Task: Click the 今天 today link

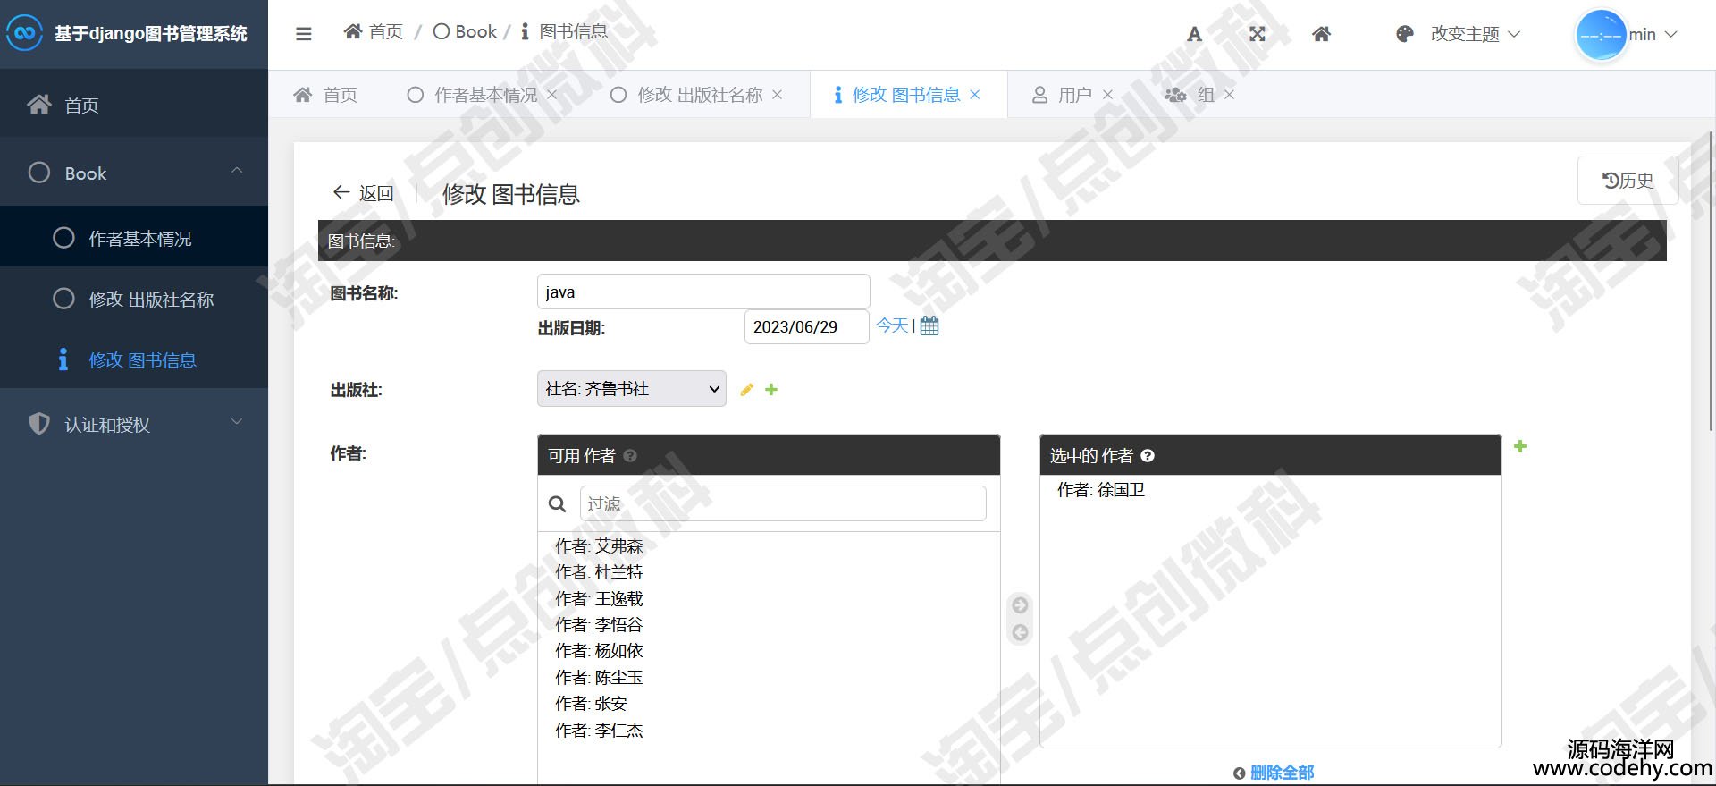Action: click(892, 325)
